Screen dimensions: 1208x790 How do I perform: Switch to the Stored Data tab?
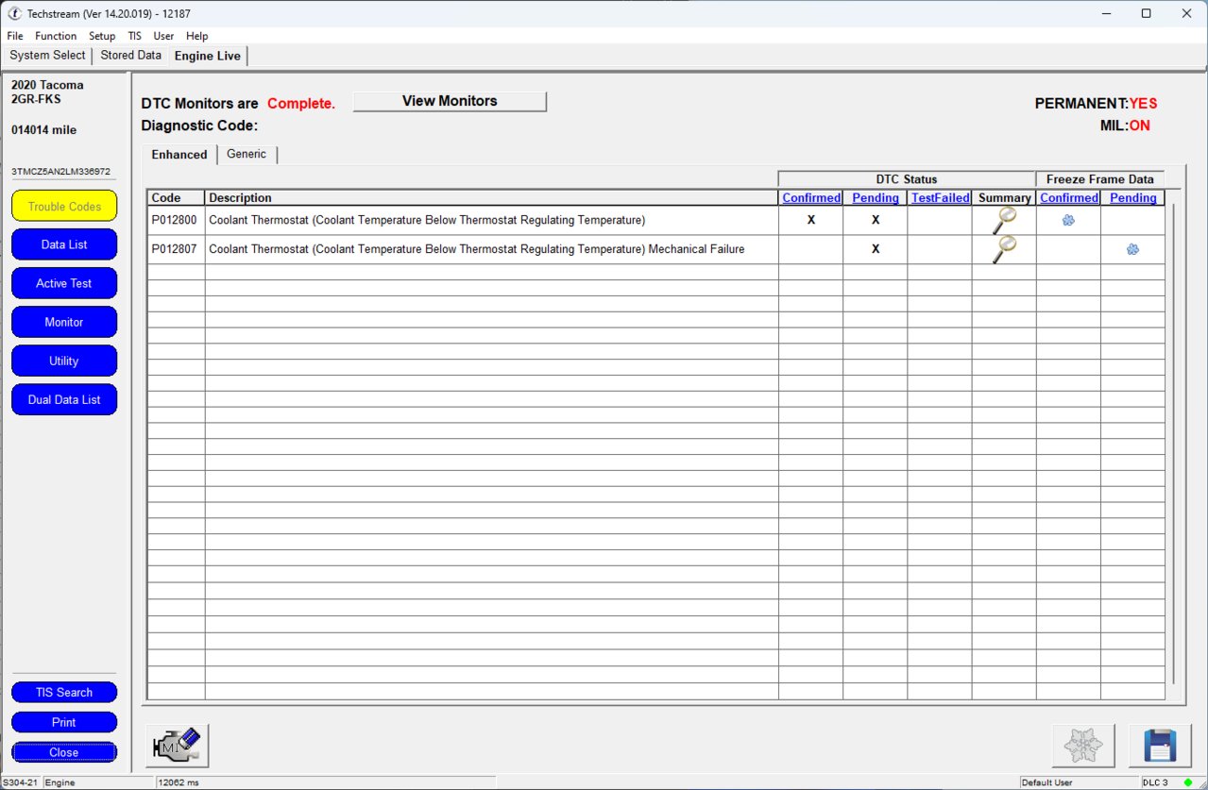(x=131, y=56)
